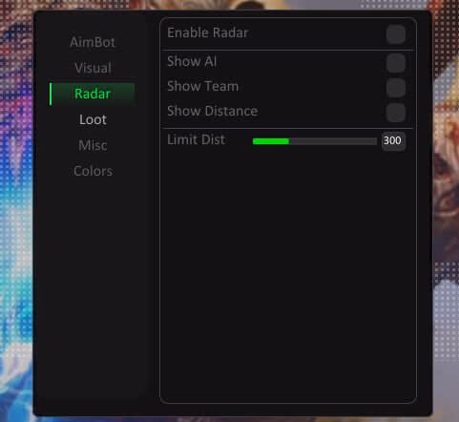Image resolution: width=459 pixels, height=422 pixels.
Task: Click the Show Distance label text
Action: (213, 111)
